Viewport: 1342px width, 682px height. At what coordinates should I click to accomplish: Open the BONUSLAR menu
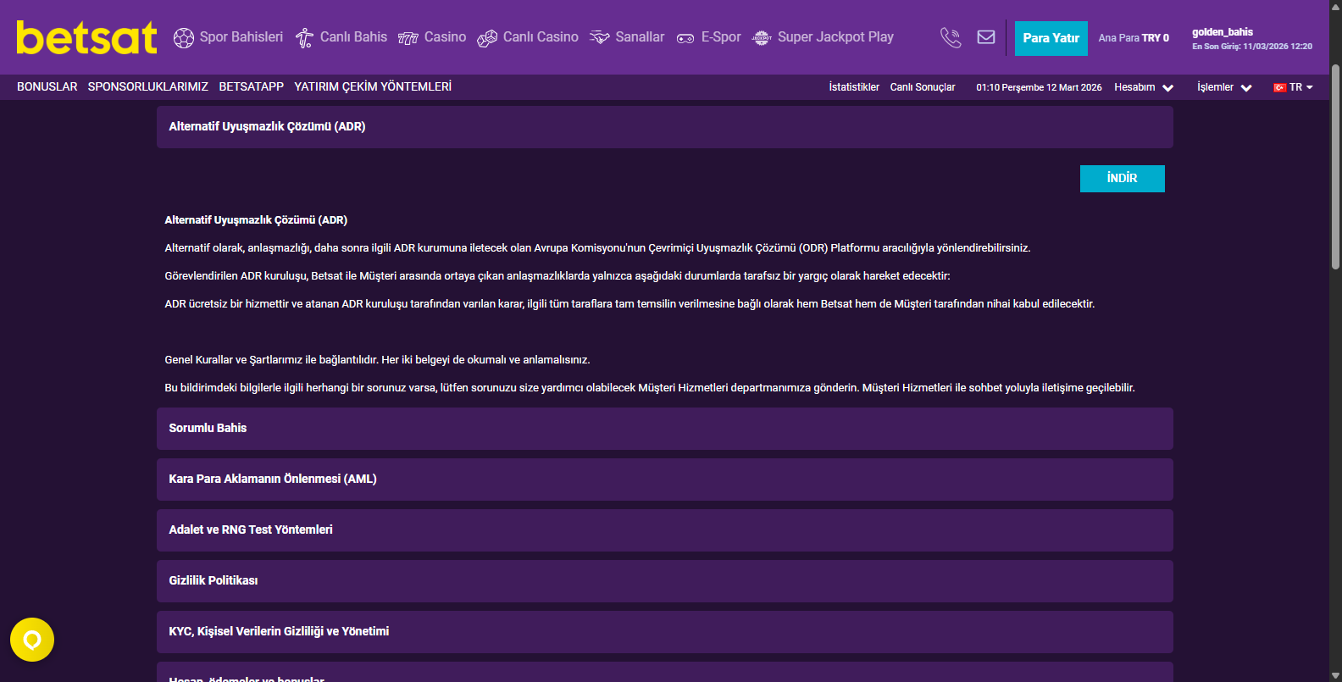pyautogui.click(x=47, y=86)
